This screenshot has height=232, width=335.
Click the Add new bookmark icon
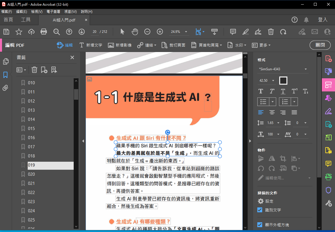click(44, 70)
